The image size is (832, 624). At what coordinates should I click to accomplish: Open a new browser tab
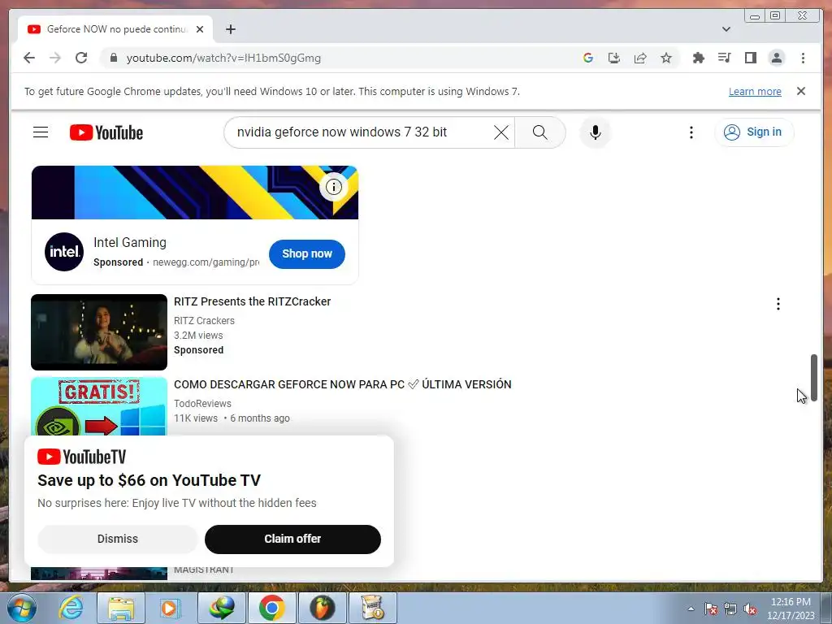point(230,29)
